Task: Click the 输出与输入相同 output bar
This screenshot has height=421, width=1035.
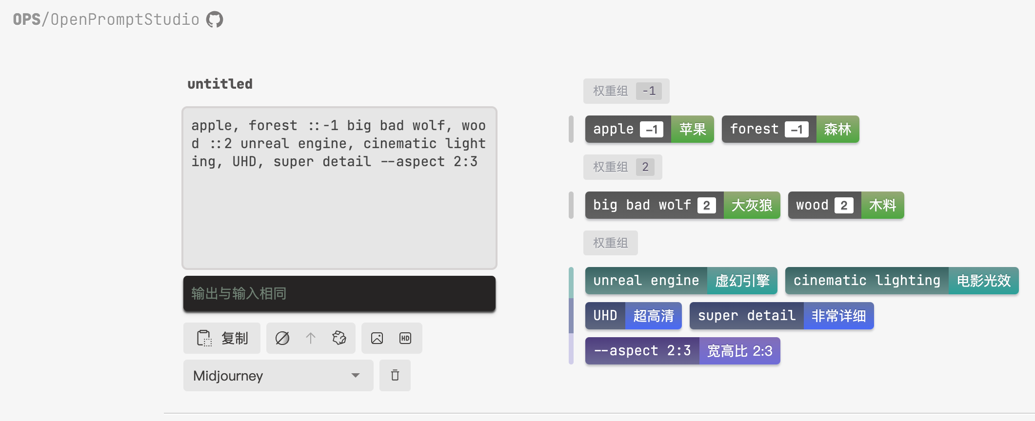Action: click(338, 293)
